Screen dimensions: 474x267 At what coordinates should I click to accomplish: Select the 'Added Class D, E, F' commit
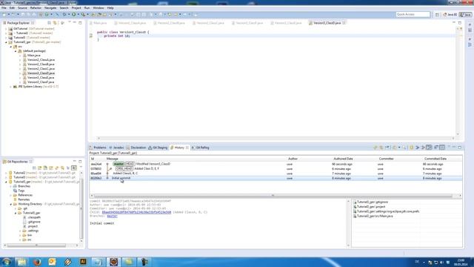click(x=276, y=169)
